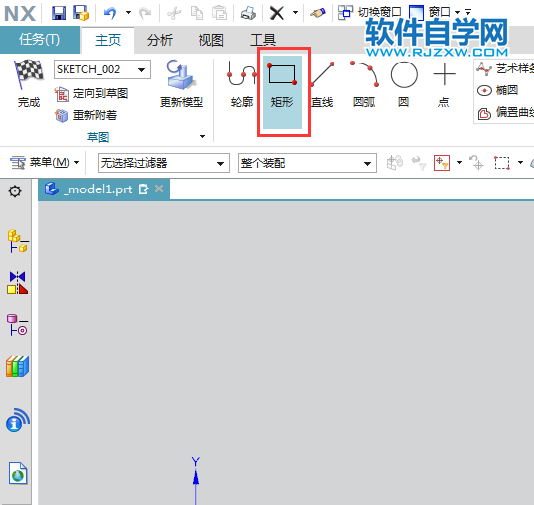Click 更新模型 update model icon
The width and height of the screenshot is (534, 505).
point(182,83)
